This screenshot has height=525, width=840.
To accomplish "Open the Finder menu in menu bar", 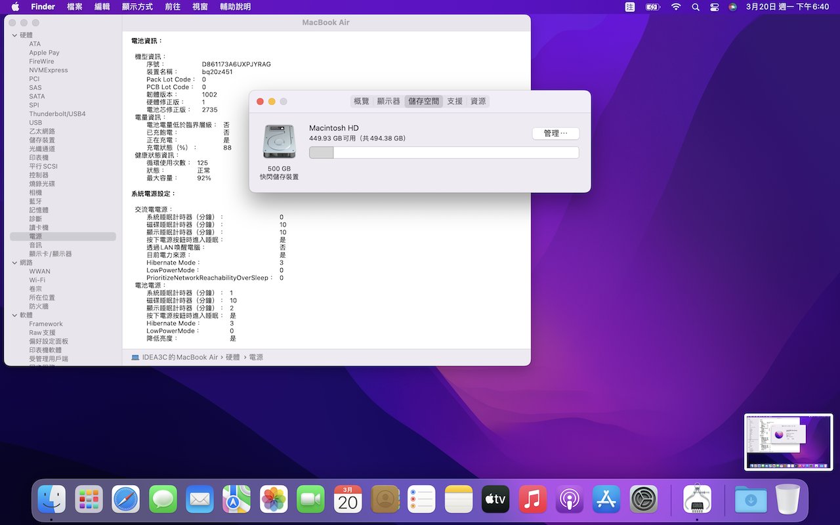I will tap(43, 7).
